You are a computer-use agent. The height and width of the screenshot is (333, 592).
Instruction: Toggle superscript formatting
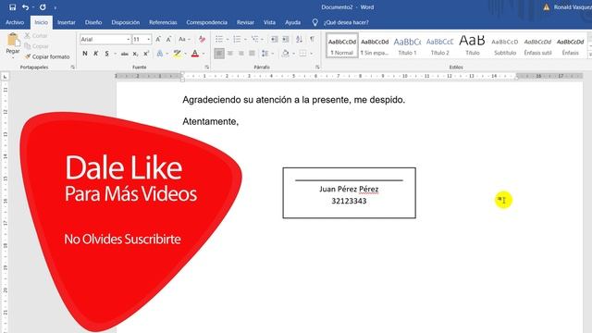(146, 54)
